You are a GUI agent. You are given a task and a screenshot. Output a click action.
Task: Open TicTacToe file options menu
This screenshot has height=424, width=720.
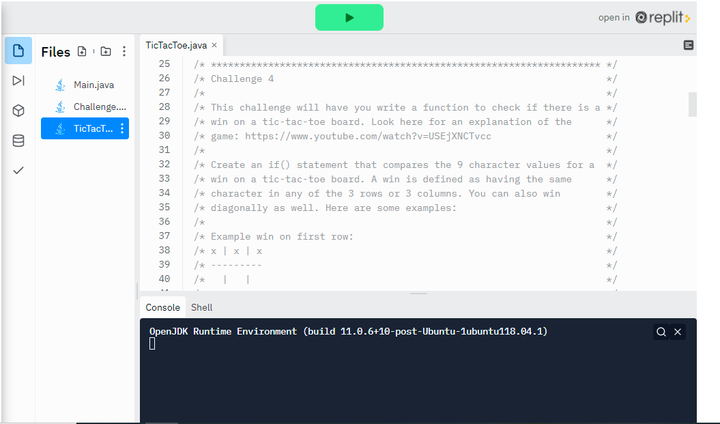[x=122, y=128]
